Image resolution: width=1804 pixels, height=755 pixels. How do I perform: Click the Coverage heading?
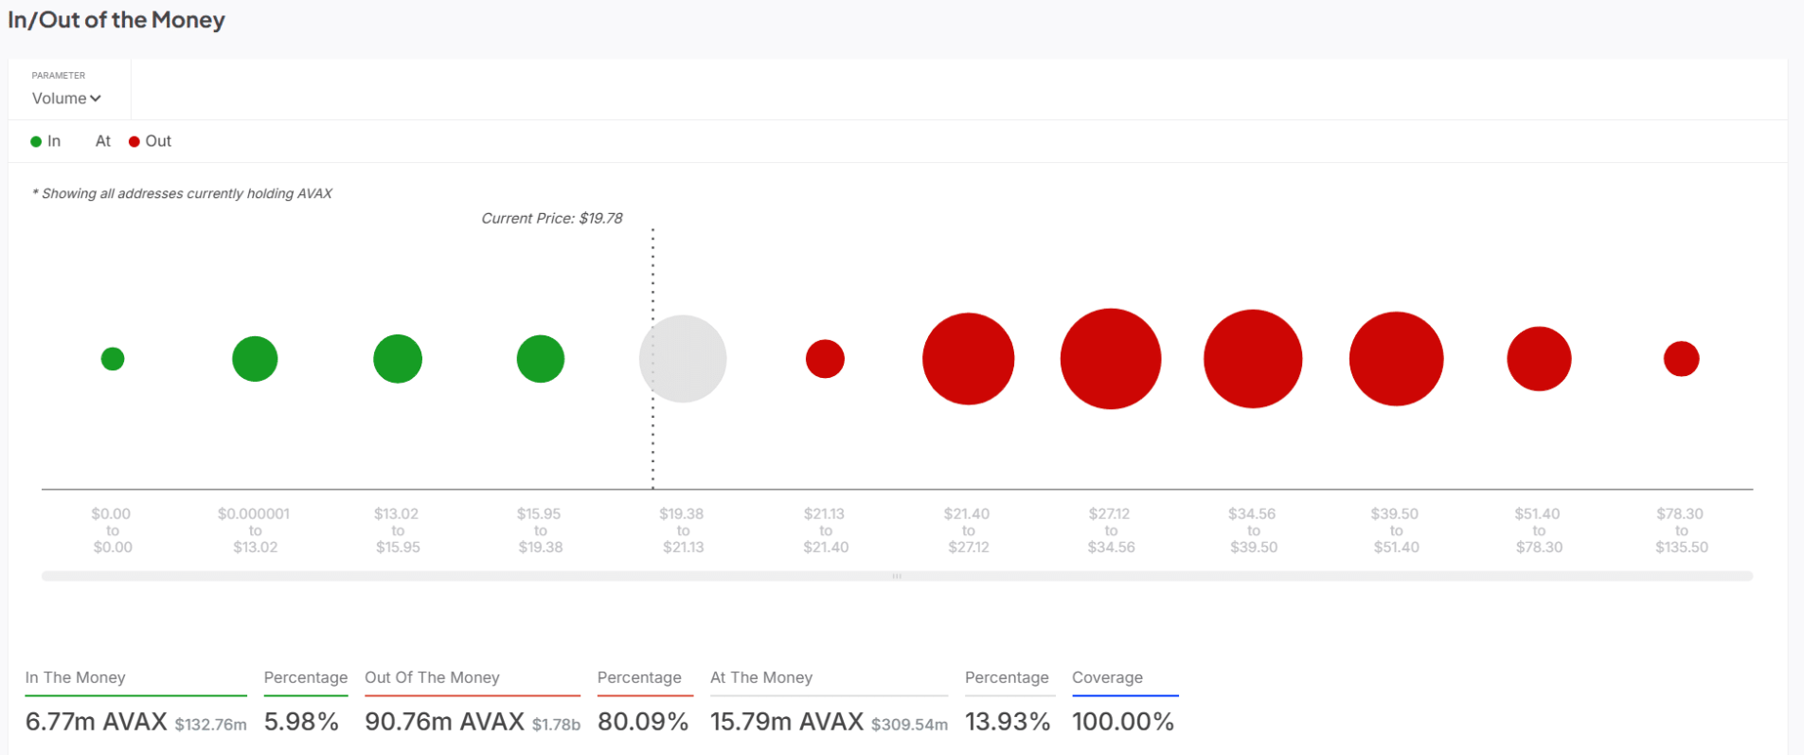click(1107, 677)
